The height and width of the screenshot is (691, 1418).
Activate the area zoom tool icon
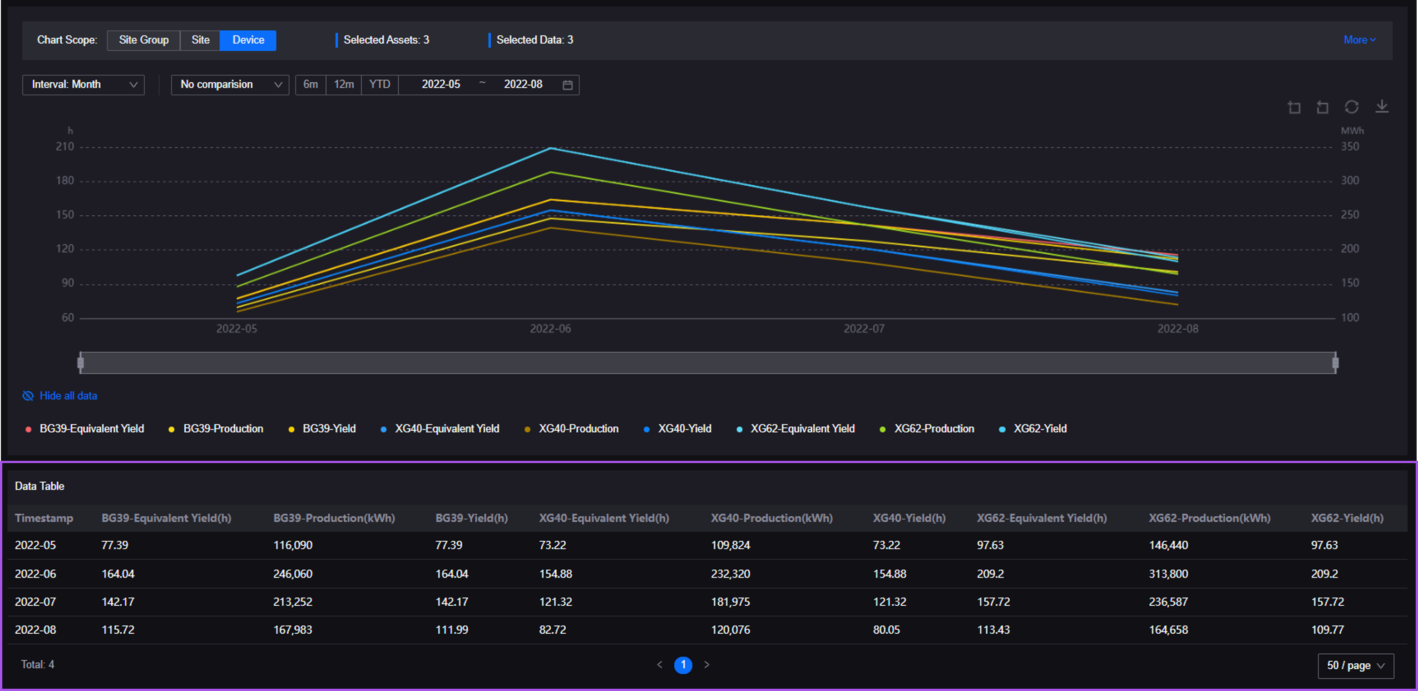(x=1294, y=107)
